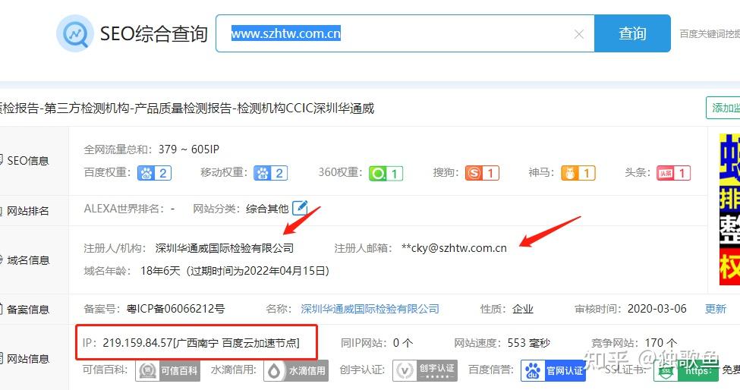Click the Shenma weight 1 badge
The image size is (740, 390).
tap(578, 173)
